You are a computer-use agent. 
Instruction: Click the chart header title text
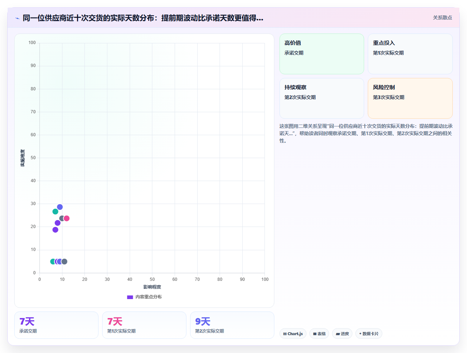tap(143, 18)
